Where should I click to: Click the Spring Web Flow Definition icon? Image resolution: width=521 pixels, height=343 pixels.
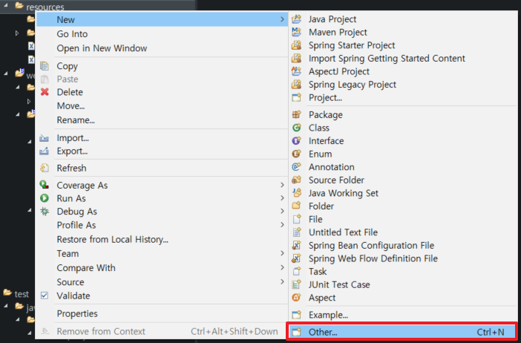pos(296,258)
